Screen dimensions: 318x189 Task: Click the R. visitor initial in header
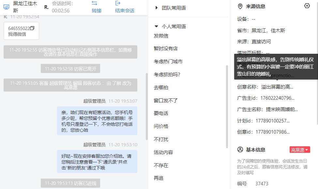(46, 7)
